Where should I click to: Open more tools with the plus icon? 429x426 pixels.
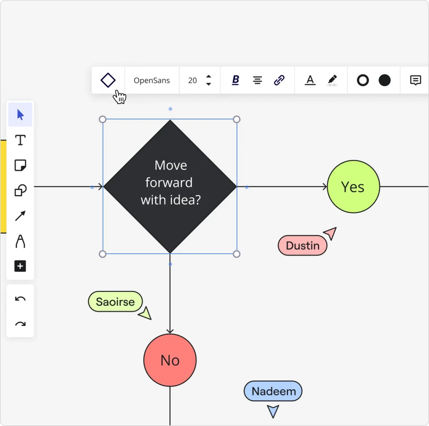click(20, 266)
